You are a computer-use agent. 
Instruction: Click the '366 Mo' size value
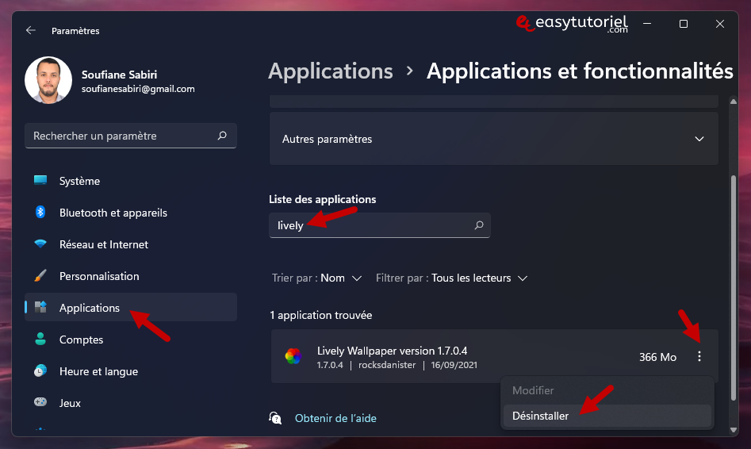tap(657, 357)
